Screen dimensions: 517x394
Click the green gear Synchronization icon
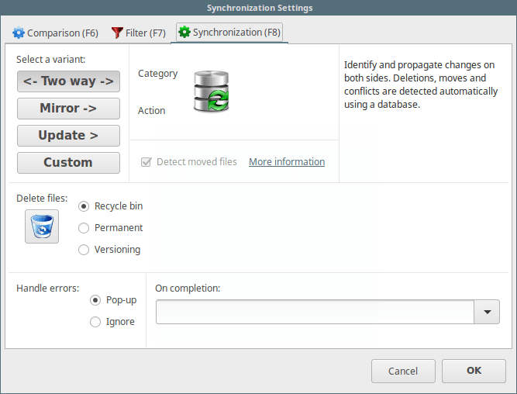[184, 33]
